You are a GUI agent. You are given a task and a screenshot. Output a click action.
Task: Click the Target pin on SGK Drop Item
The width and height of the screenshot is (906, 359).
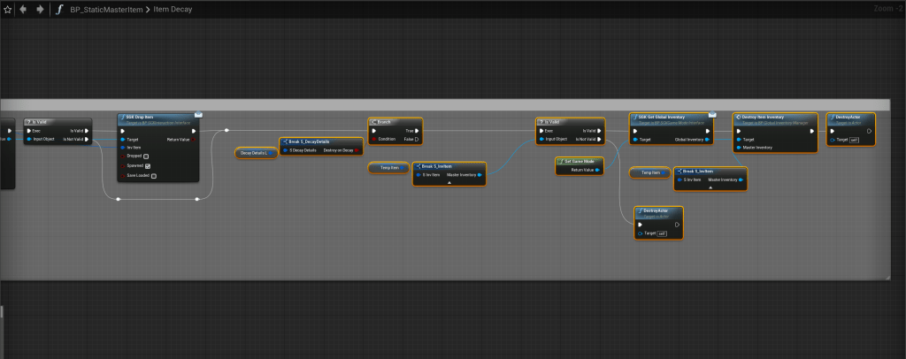click(122, 139)
